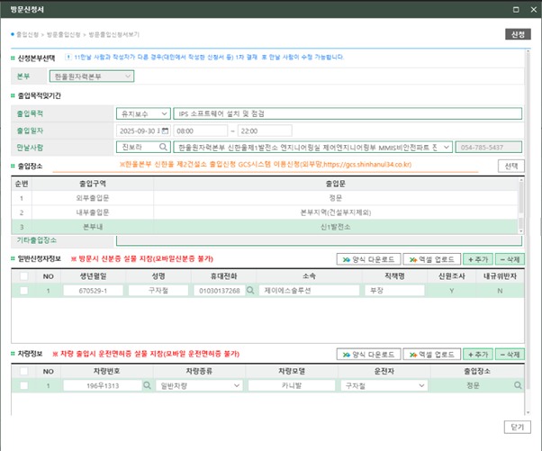Click 엑셀 업로드 in the vehicle info section
The width and height of the screenshot is (542, 451).
click(x=430, y=353)
